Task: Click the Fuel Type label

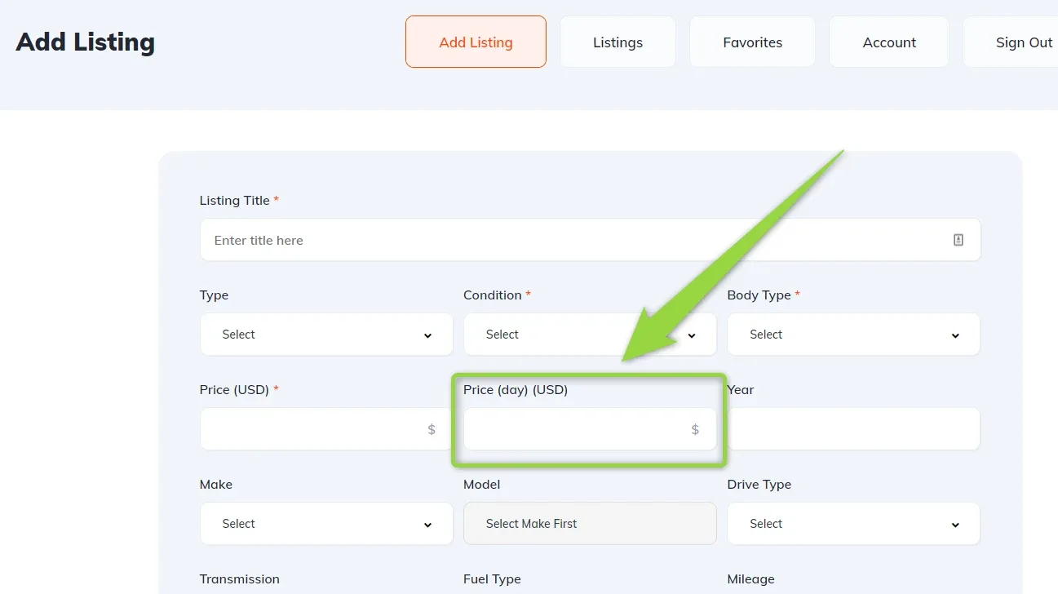Action: (x=492, y=578)
